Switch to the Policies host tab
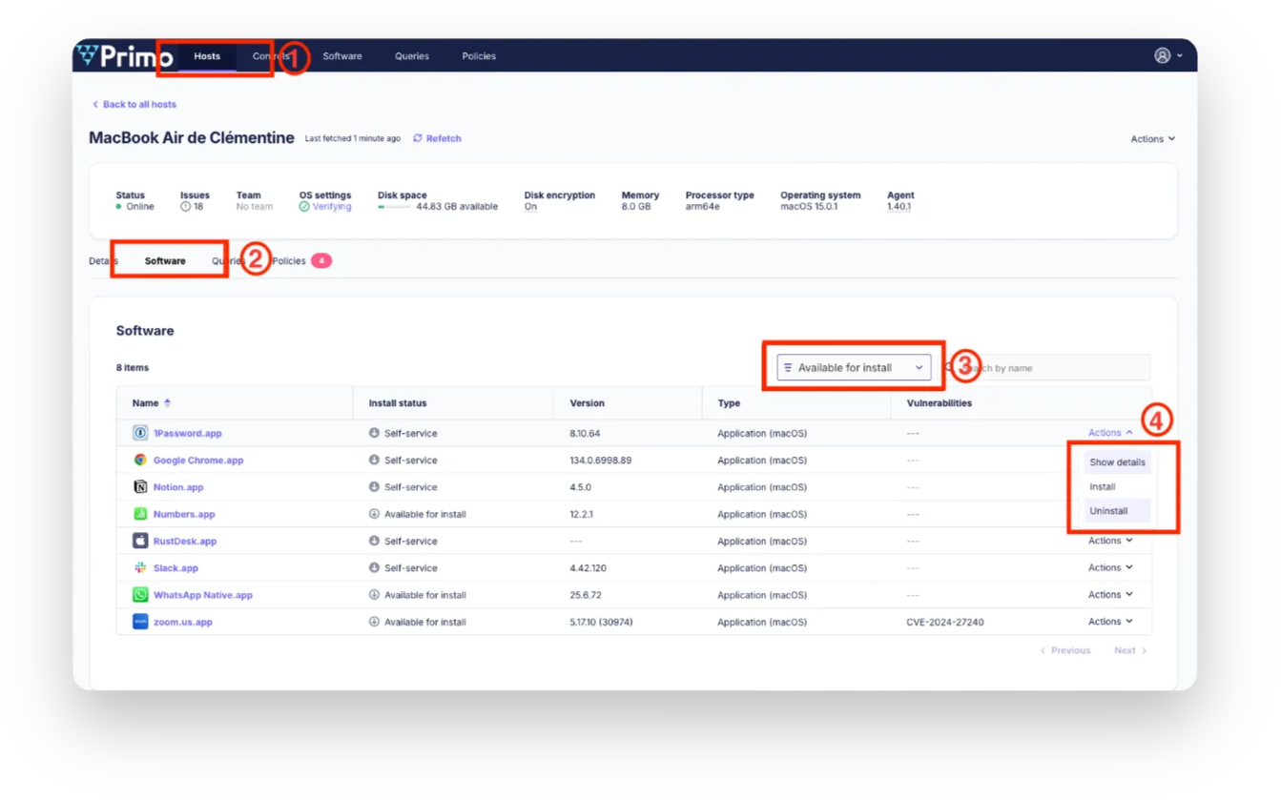Image resolution: width=1281 pixels, height=800 pixels. point(290,261)
